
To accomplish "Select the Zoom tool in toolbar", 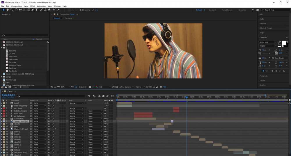I will pyautogui.click(x=11, y=10).
